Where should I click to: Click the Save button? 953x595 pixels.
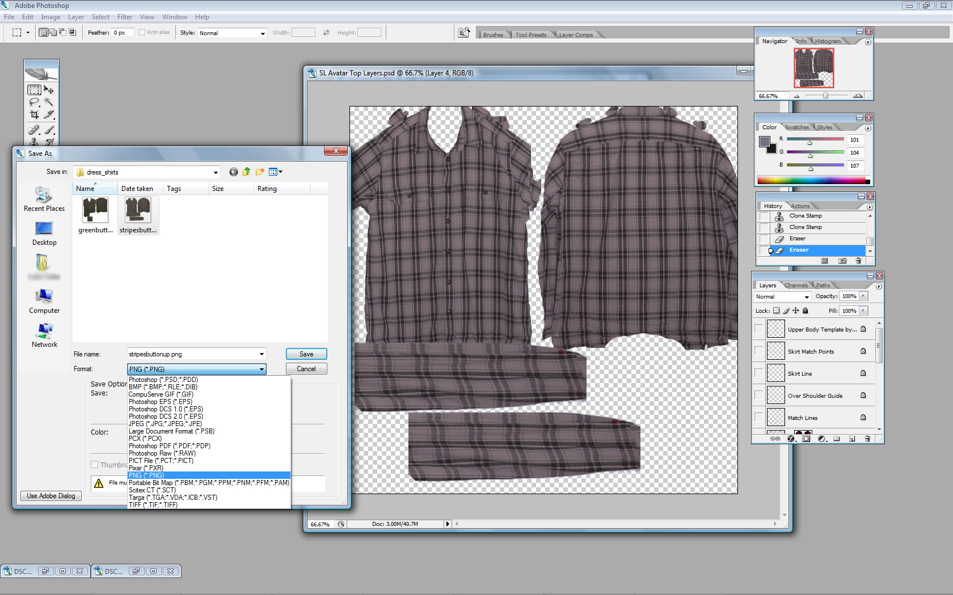306,354
